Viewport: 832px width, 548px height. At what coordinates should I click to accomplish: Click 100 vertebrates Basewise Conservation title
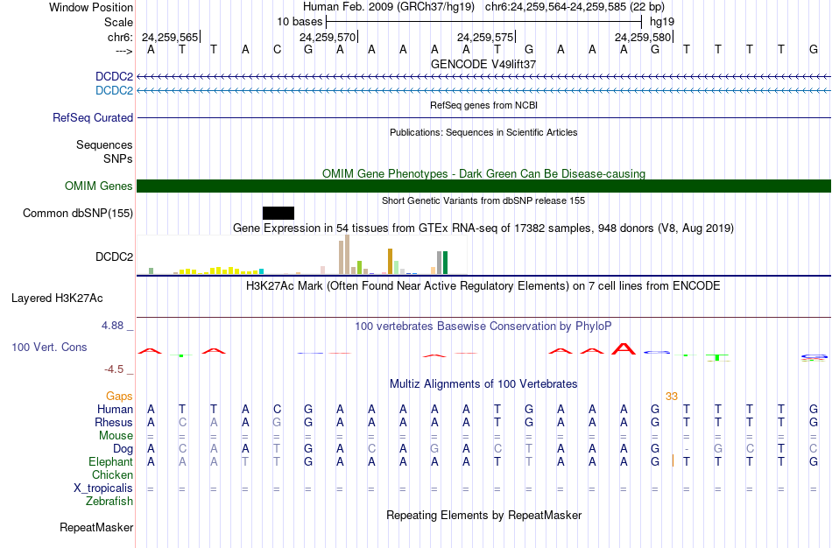coord(483,327)
